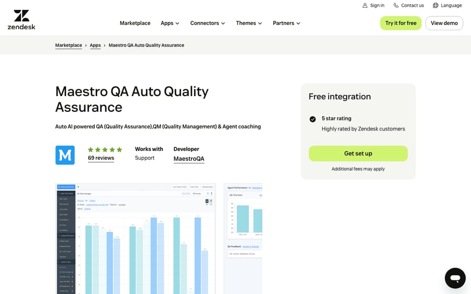The height and width of the screenshot is (294, 471).
Task: Click the '5 star rating' text
Action: [337, 119]
